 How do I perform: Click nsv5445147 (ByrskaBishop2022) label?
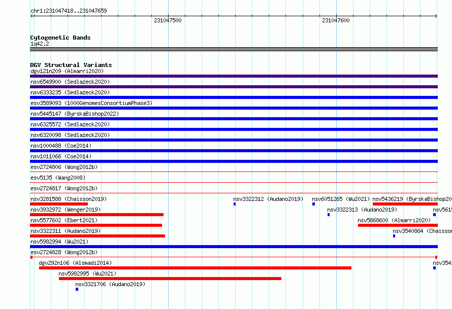click(75, 114)
